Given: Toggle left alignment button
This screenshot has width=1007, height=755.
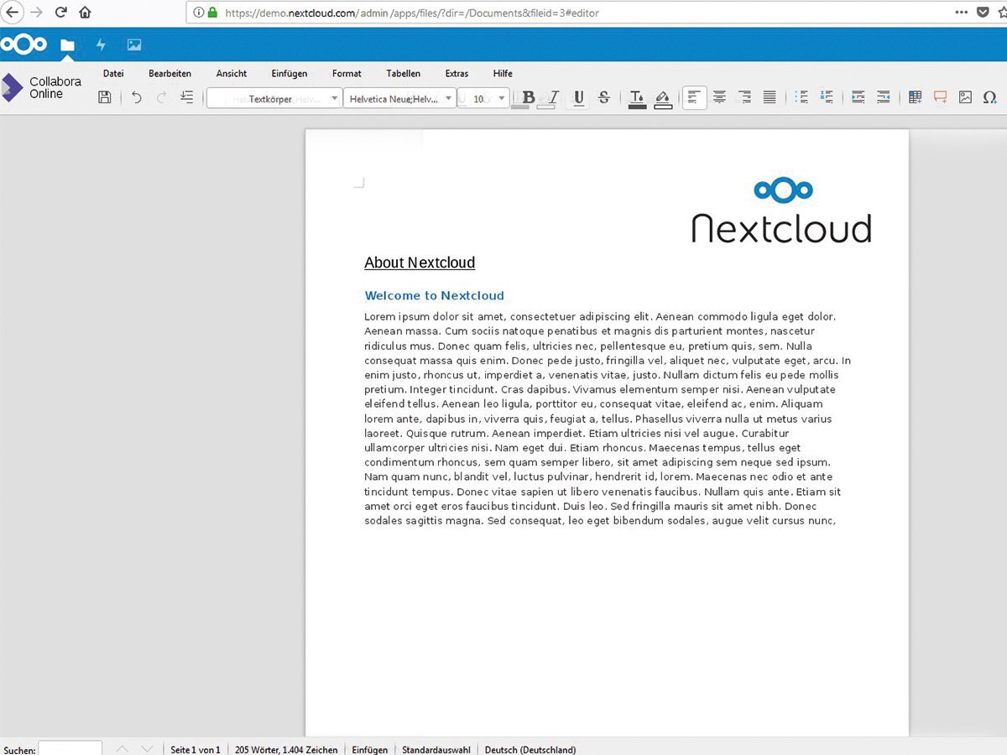Looking at the screenshot, I should (x=694, y=98).
